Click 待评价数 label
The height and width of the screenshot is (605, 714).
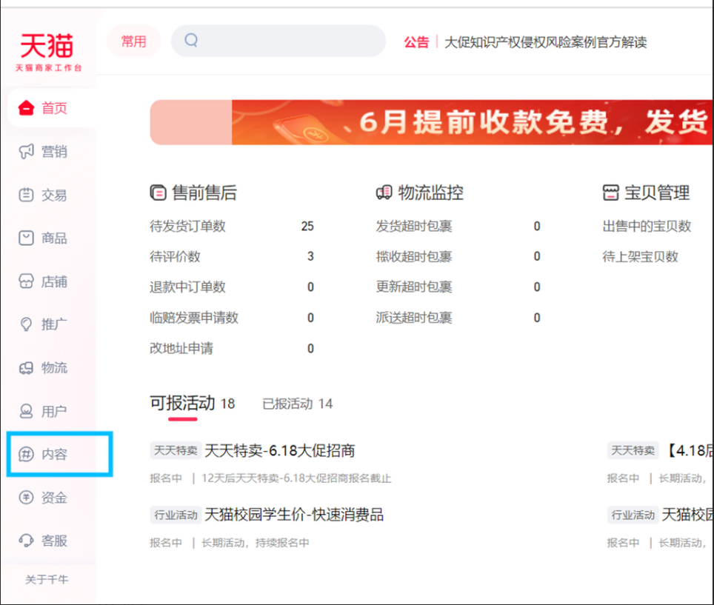click(175, 257)
